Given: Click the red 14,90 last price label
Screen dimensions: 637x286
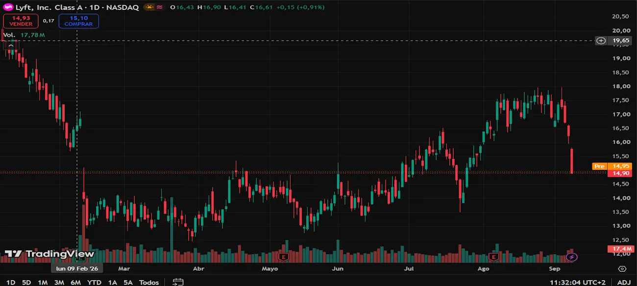Looking at the screenshot, I should (620, 173).
